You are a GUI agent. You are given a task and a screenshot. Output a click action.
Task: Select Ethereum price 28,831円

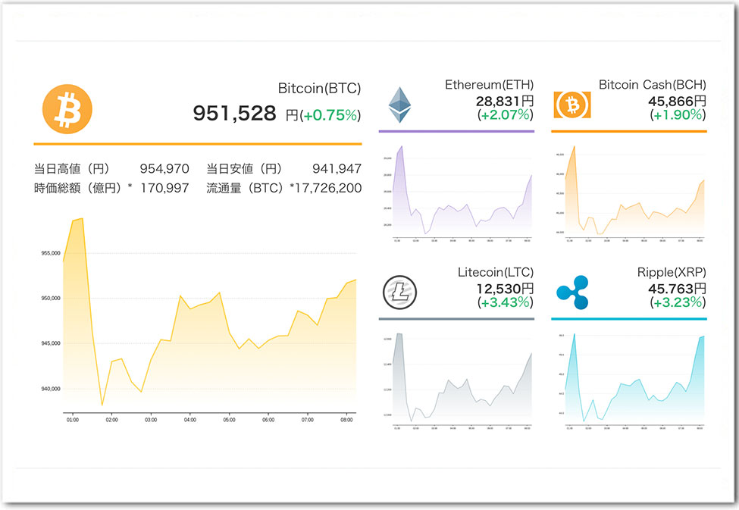[505, 102]
